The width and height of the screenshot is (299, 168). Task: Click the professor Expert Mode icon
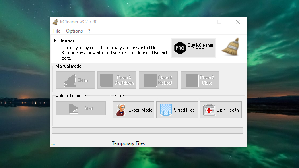(121, 110)
